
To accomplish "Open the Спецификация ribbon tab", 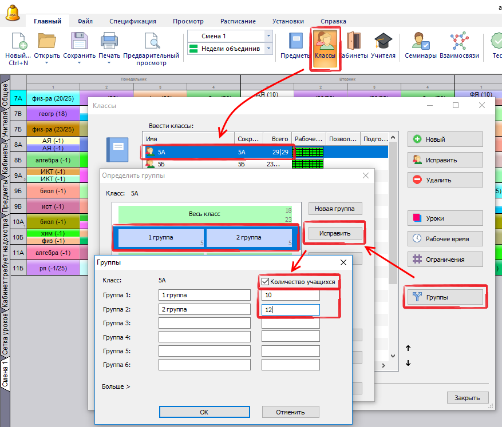I will click(133, 21).
